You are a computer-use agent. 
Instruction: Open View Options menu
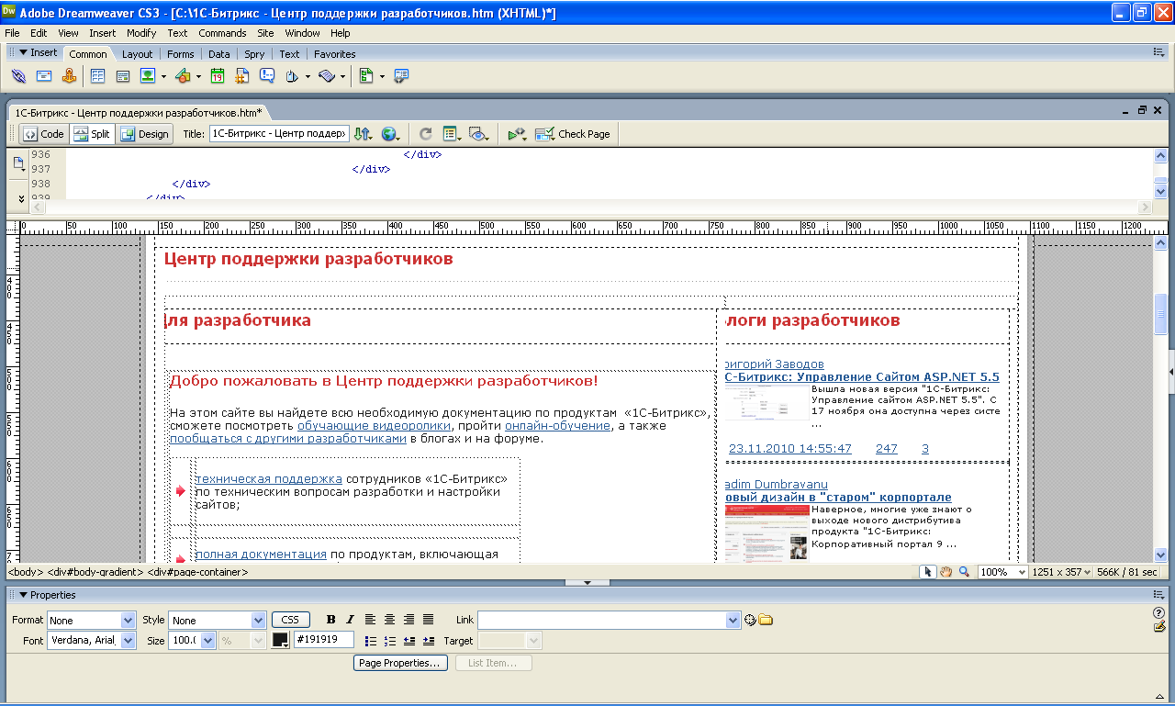(452, 134)
